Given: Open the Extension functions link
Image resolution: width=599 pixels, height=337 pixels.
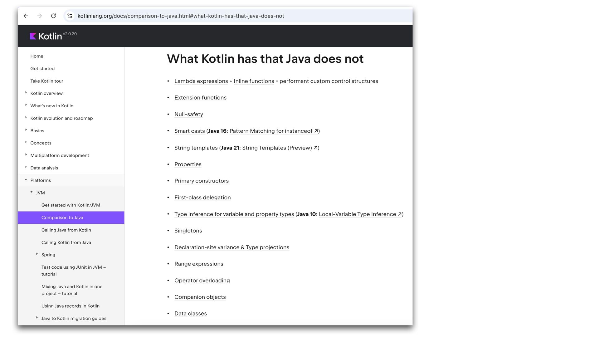Looking at the screenshot, I should coord(200,98).
